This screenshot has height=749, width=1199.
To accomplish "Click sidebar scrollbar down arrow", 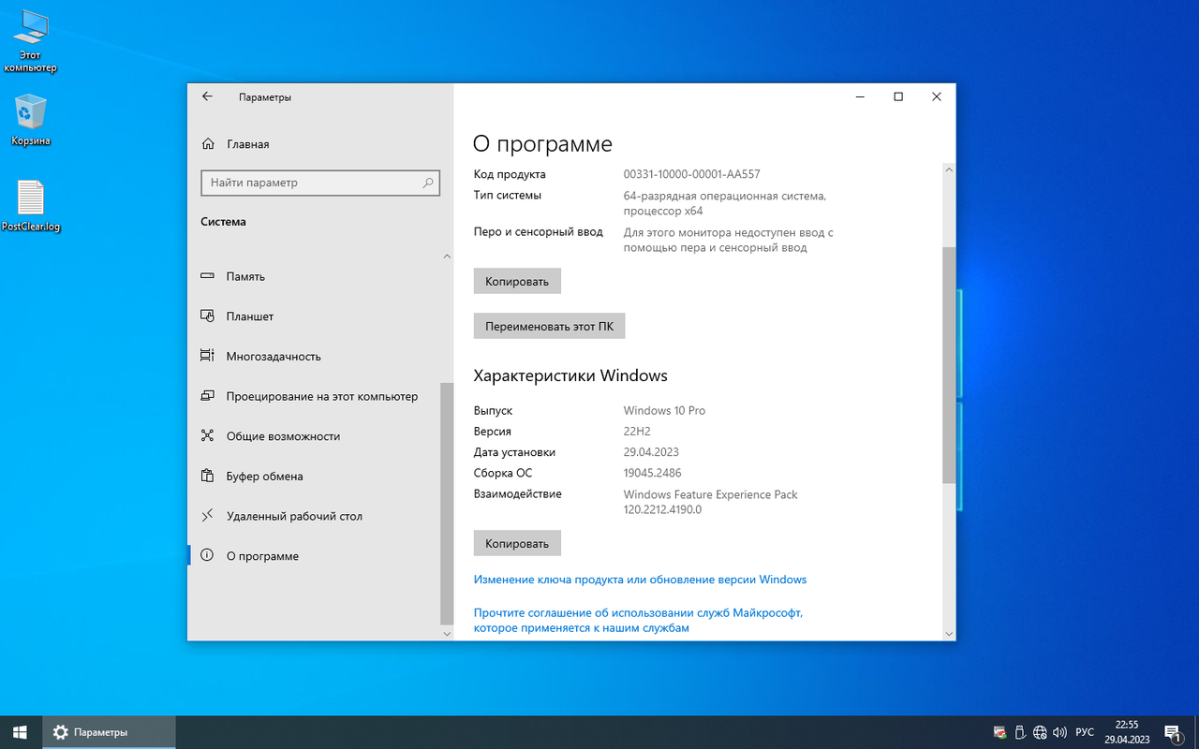I will pyautogui.click(x=447, y=634).
